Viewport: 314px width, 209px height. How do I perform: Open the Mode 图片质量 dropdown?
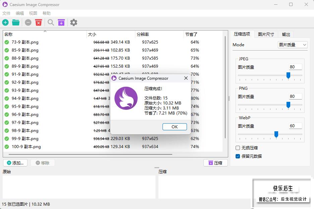click(293, 45)
